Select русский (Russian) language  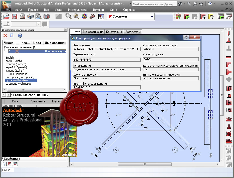click(21, 80)
